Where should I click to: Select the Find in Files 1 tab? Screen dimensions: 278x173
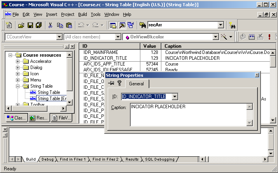click(73, 159)
